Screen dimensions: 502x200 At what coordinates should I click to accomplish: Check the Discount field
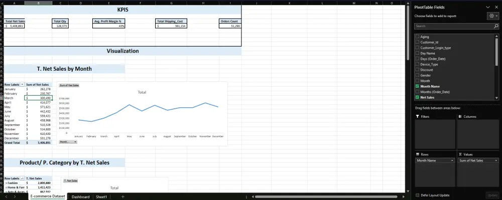417,70
